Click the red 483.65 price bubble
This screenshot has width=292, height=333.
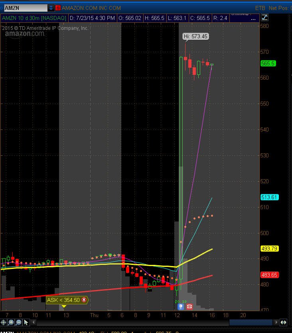pyautogui.click(x=269, y=275)
